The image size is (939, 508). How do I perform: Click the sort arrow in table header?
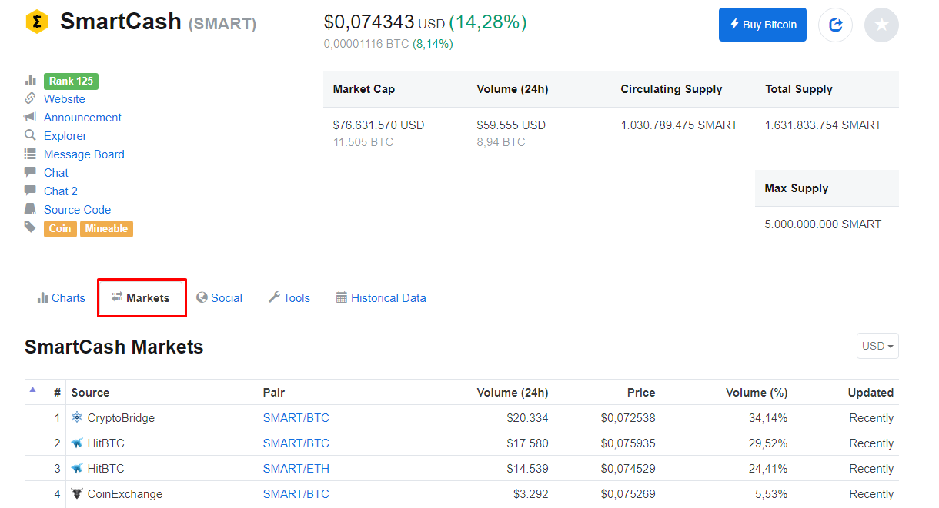click(32, 390)
